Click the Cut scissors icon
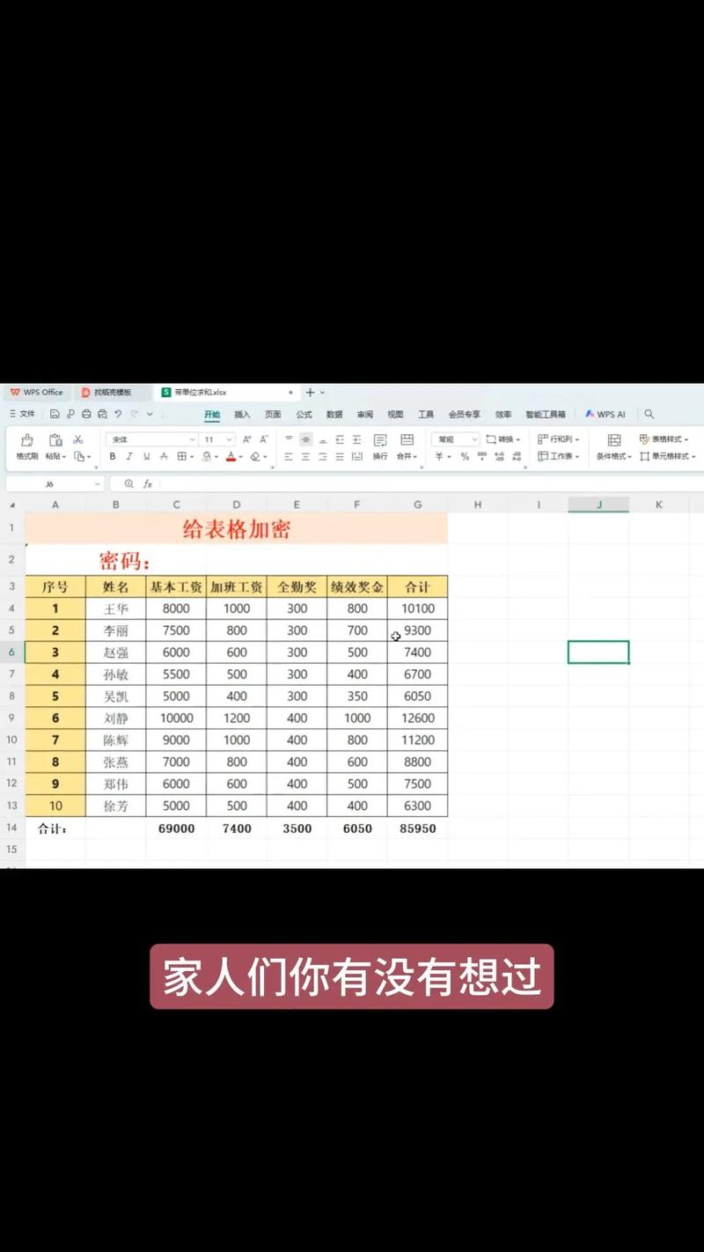 tap(78, 438)
